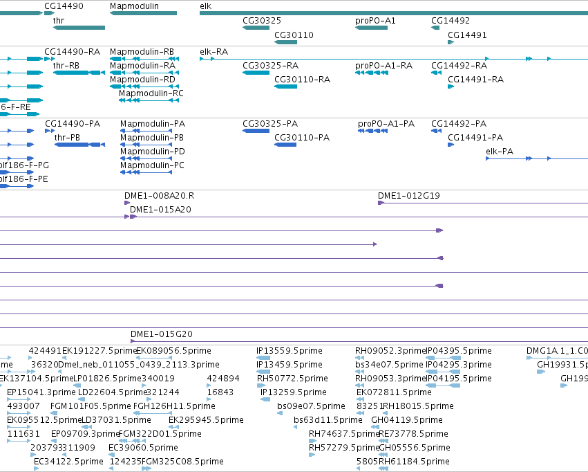Click EST IP13459.5prime

[289, 365]
